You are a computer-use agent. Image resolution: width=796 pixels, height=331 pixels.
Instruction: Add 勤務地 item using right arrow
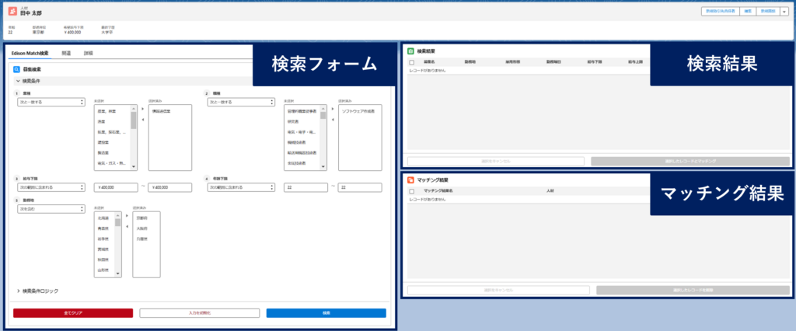coord(127,215)
